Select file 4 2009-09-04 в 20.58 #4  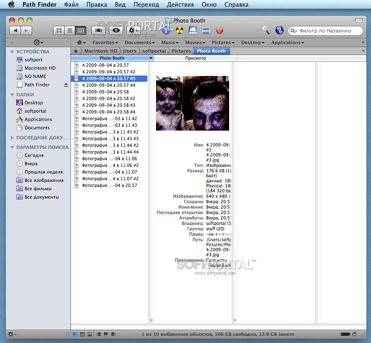(x=109, y=112)
